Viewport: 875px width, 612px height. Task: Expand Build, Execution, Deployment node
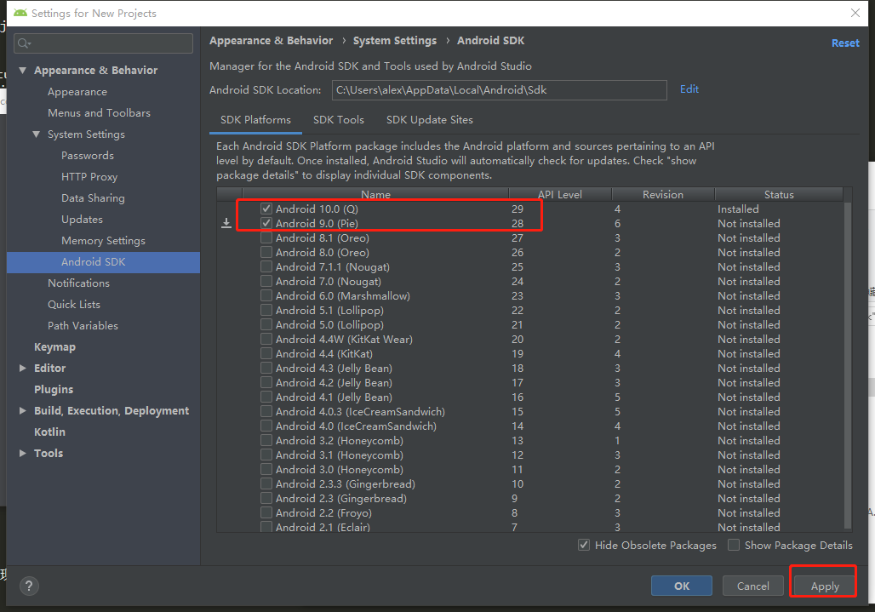tap(23, 410)
